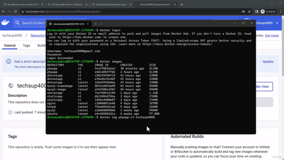Image resolution: width=284 pixels, height=160 pixels.
Task: Click the lock icon in the address bar
Action: pos(23,12)
